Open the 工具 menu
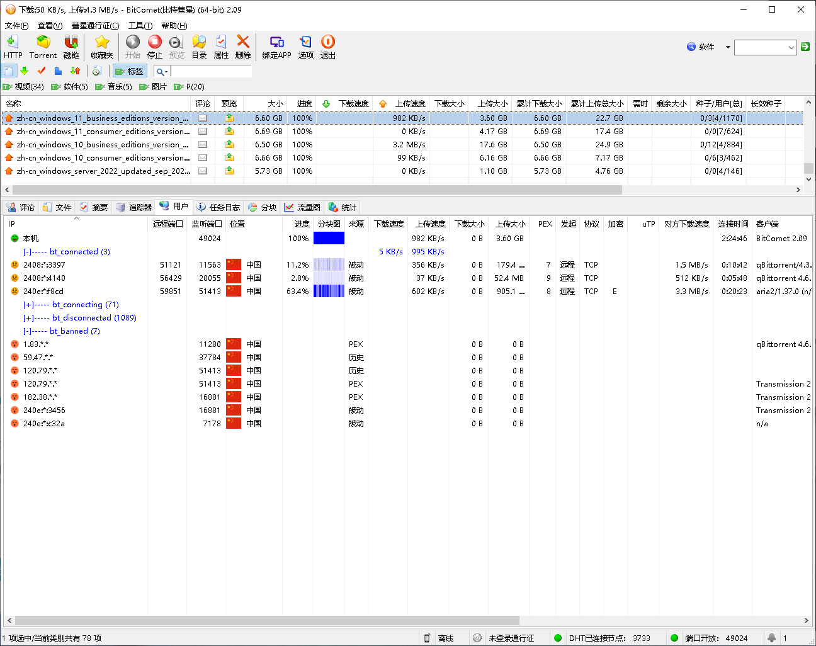 [140, 26]
